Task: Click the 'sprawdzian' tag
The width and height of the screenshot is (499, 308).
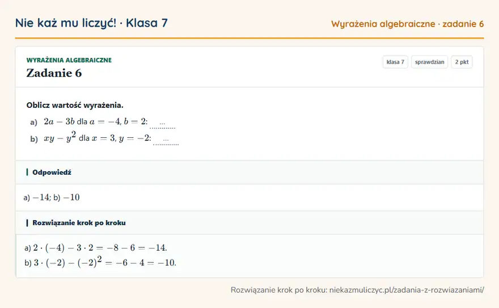Action: pos(429,62)
